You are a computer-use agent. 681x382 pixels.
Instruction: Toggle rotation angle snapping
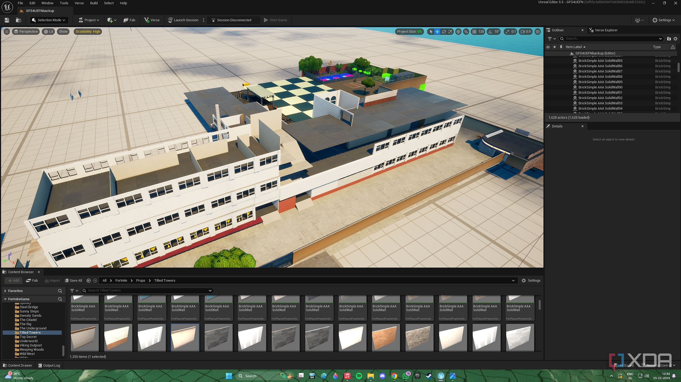[x=490, y=32]
